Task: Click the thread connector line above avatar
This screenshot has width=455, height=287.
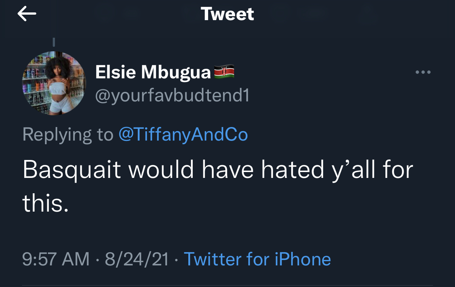Action: pyautogui.click(x=54, y=42)
